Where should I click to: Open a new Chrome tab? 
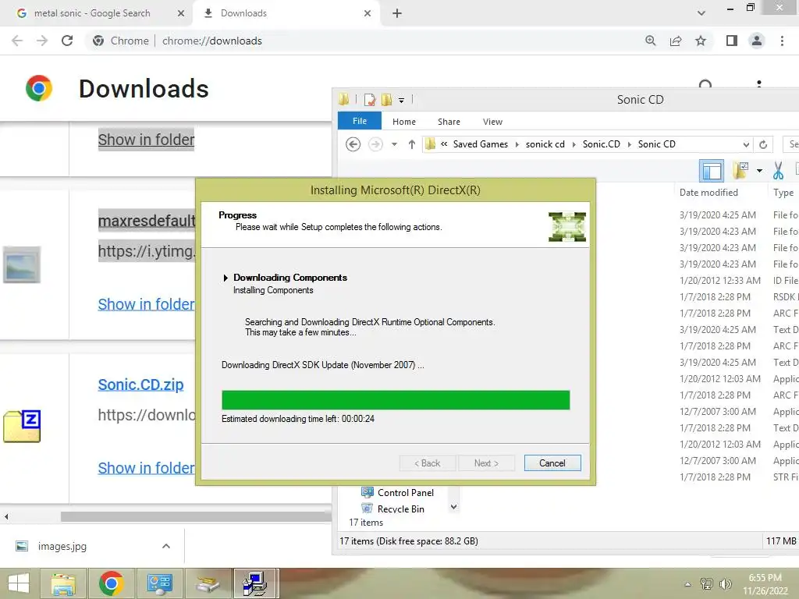pos(397,13)
